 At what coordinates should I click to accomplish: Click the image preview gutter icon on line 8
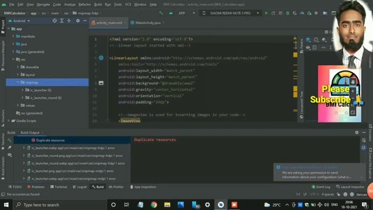point(101,83)
